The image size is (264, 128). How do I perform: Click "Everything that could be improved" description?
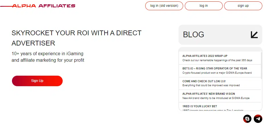(211, 85)
